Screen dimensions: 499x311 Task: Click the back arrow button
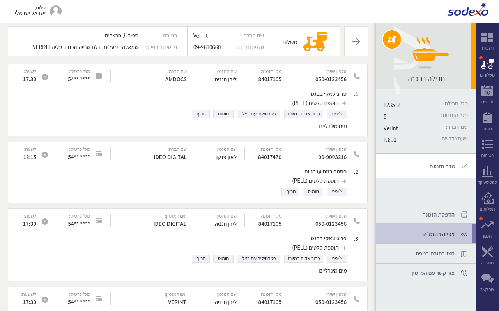(x=356, y=42)
